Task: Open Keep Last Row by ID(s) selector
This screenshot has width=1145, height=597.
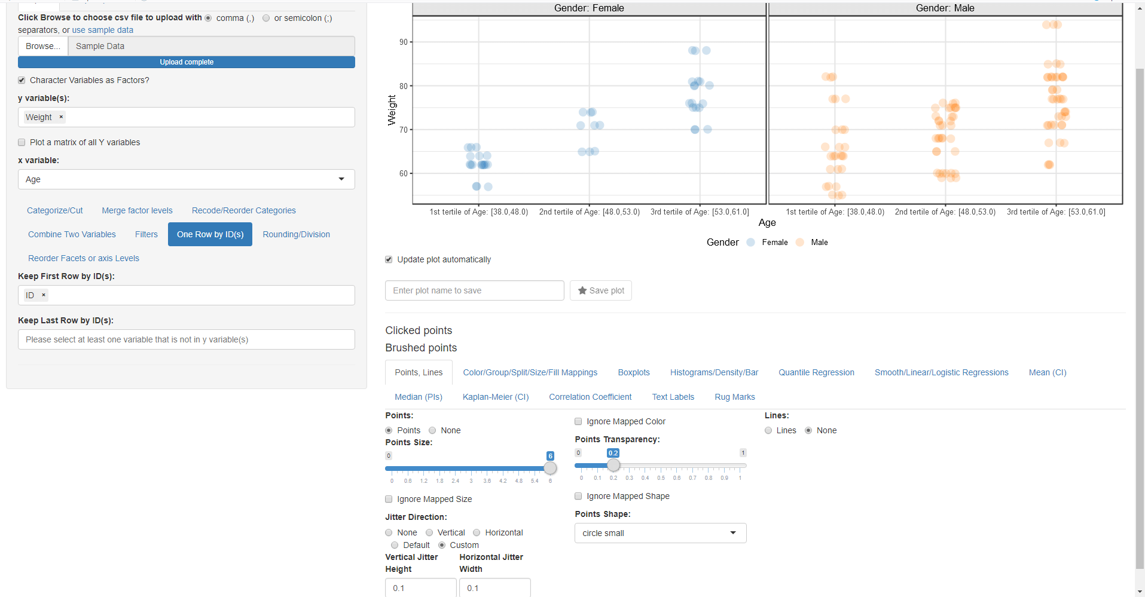Action: click(187, 339)
